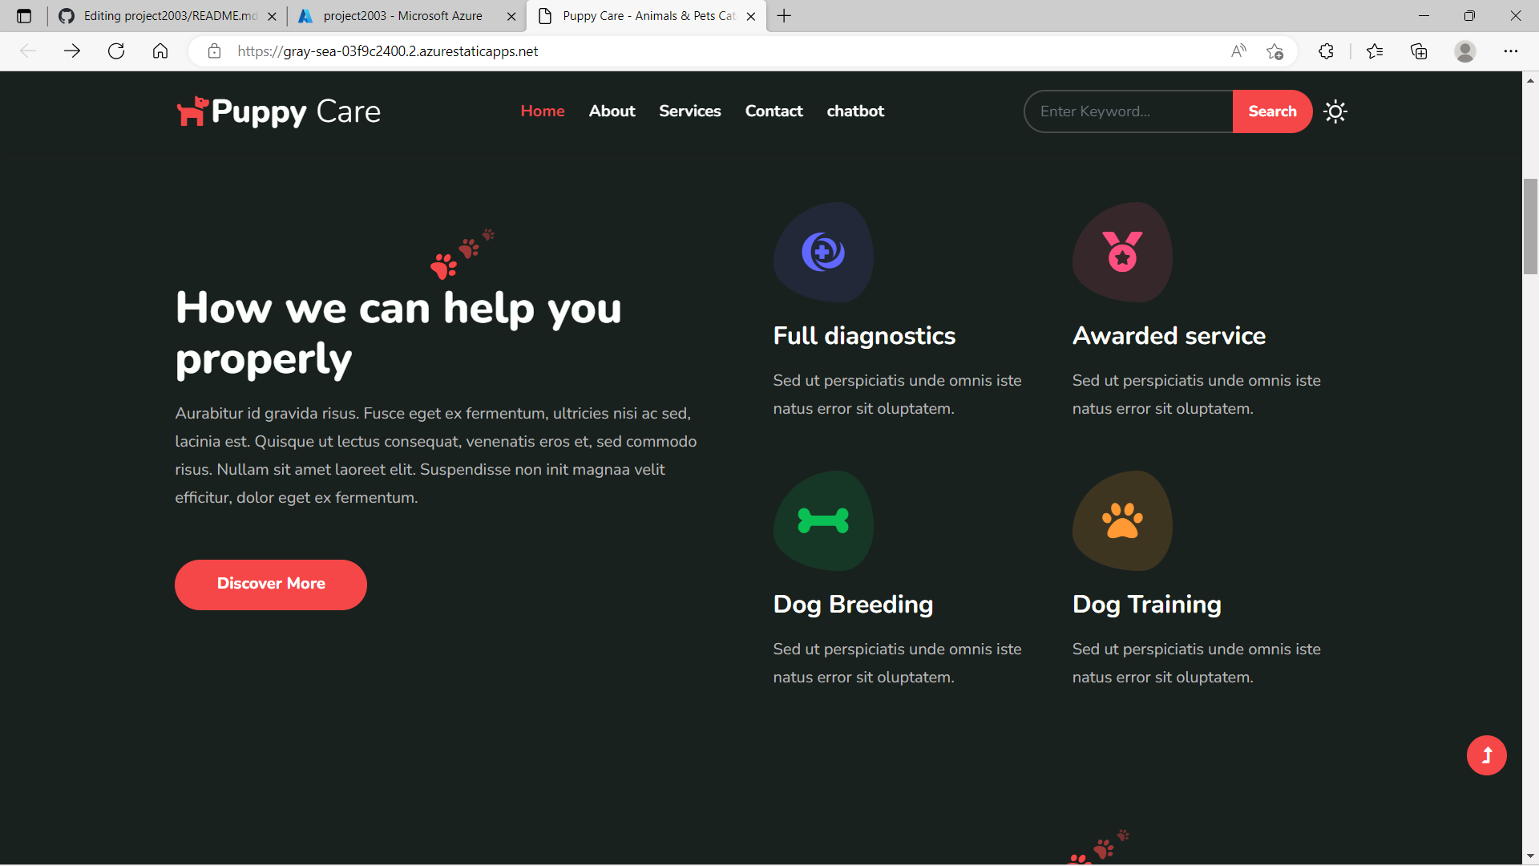Open the Contact page link
The height and width of the screenshot is (866, 1539).
click(774, 111)
